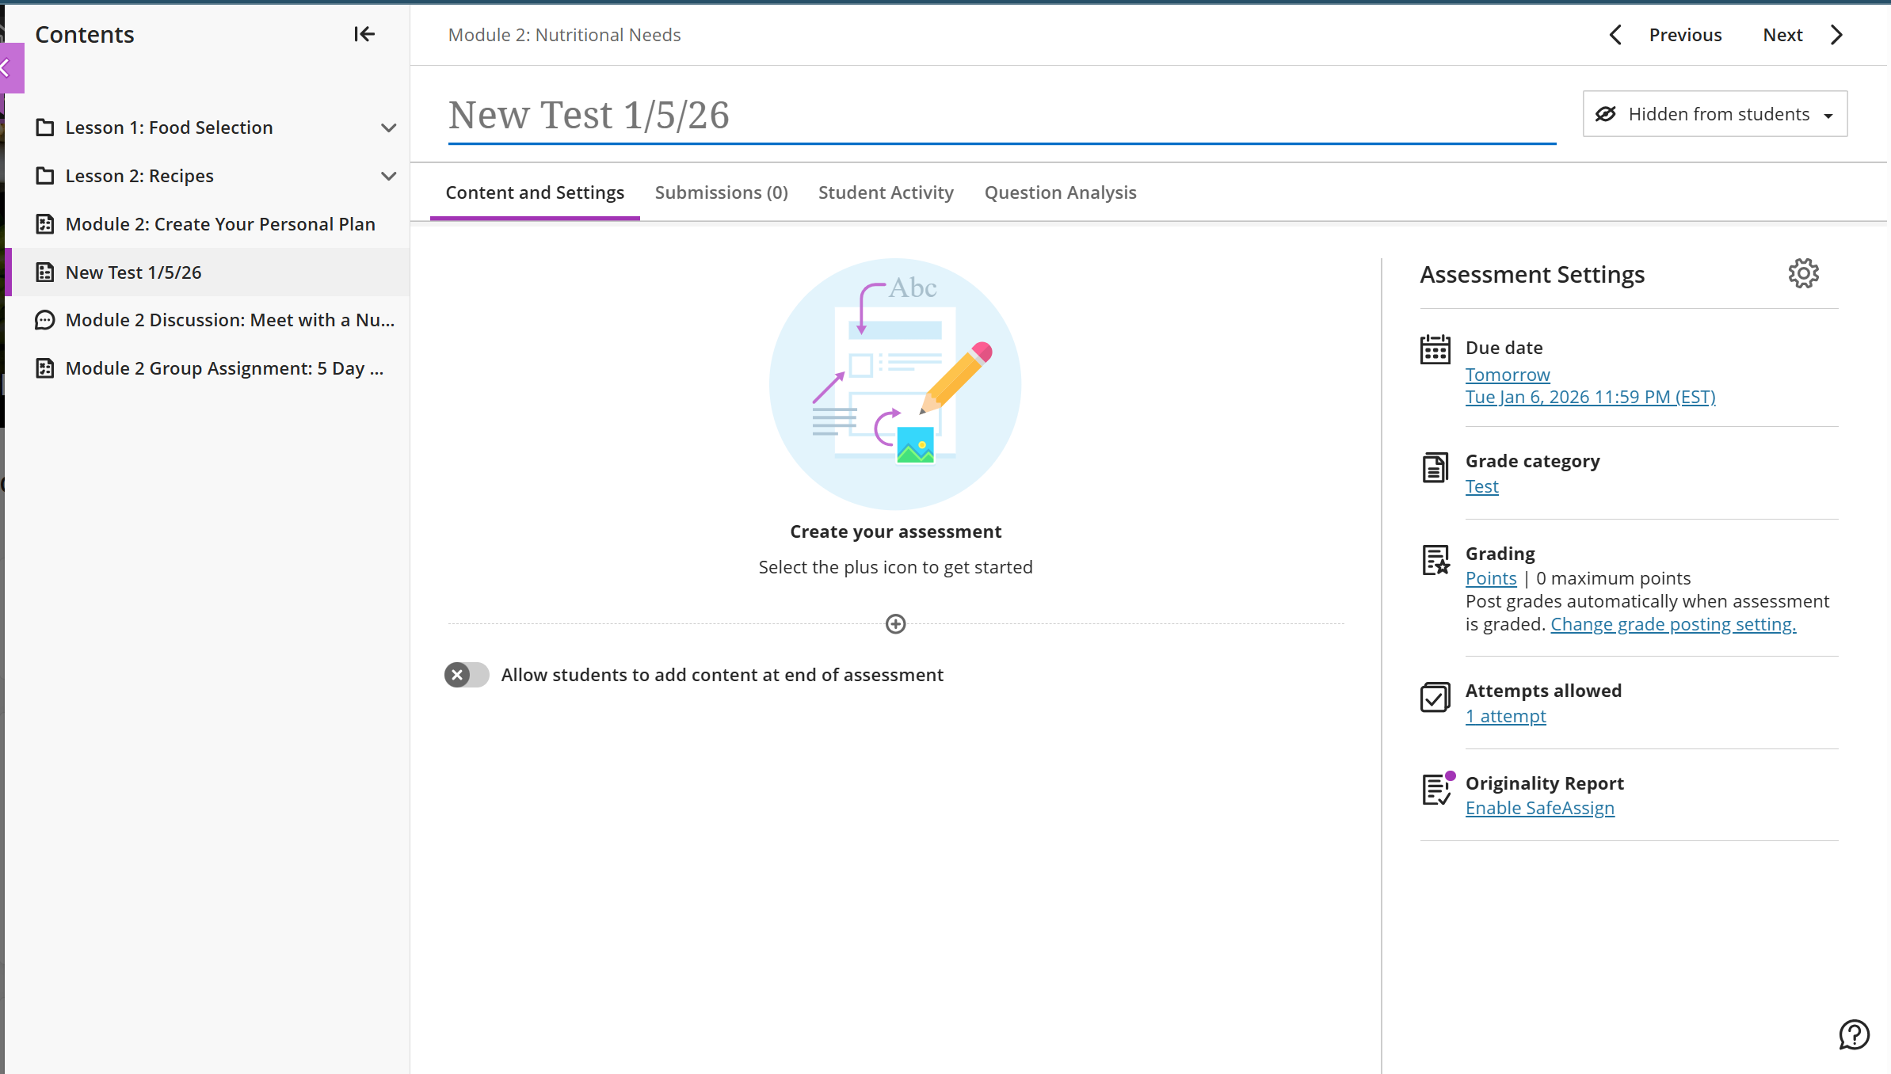Click the Module 2: Nutritional Needs breadcrumb
1891x1074 pixels.
click(x=564, y=35)
